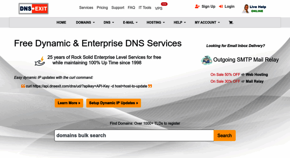Expand the HOSTING dropdown menu
This screenshot has width=290, height=158.
coord(156,22)
